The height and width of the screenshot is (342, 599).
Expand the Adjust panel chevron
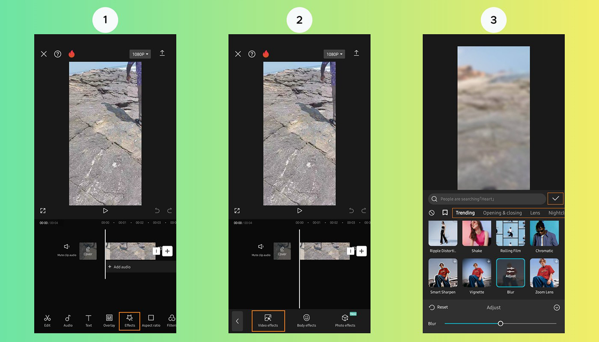coord(556,307)
